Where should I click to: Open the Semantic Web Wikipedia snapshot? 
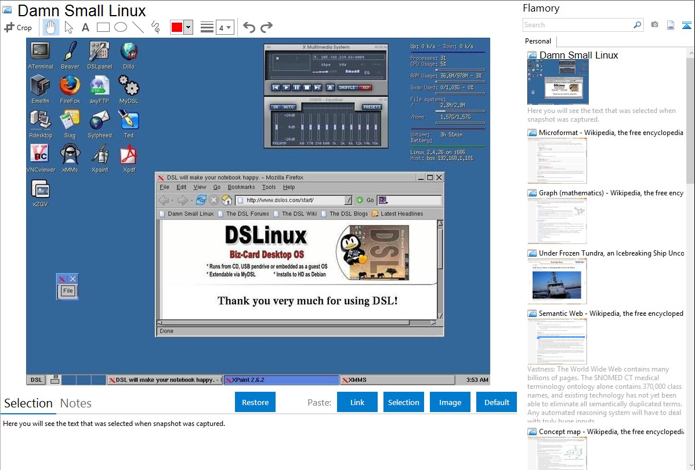[557, 341]
